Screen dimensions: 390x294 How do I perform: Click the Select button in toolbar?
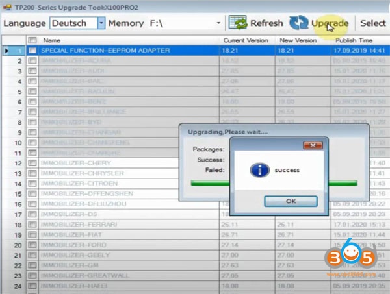pos(373,23)
